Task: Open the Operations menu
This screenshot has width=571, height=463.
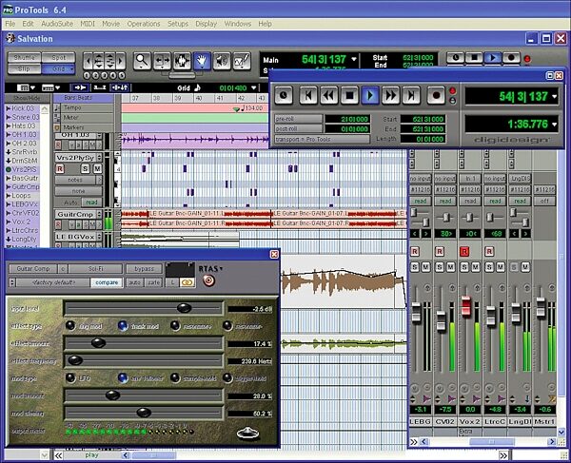Action: [x=144, y=24]
